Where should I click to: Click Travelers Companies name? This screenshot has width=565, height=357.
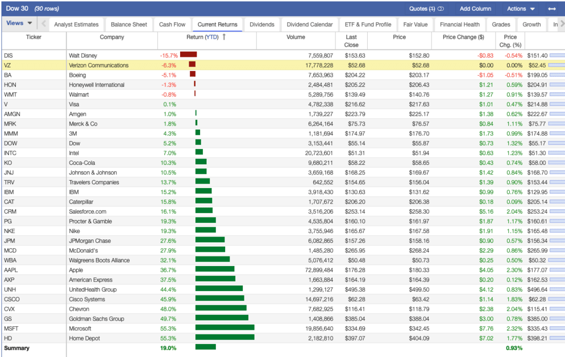tap(94, 182)
